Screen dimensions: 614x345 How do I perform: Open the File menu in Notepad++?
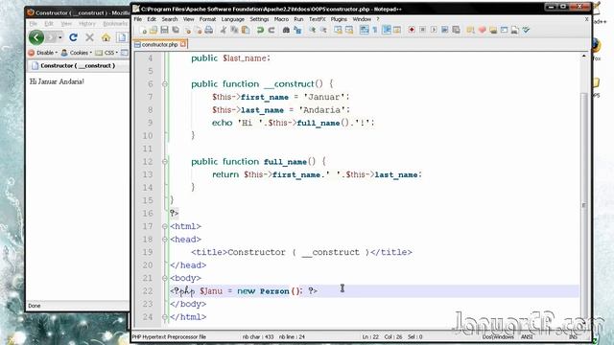tap(138, 19)
